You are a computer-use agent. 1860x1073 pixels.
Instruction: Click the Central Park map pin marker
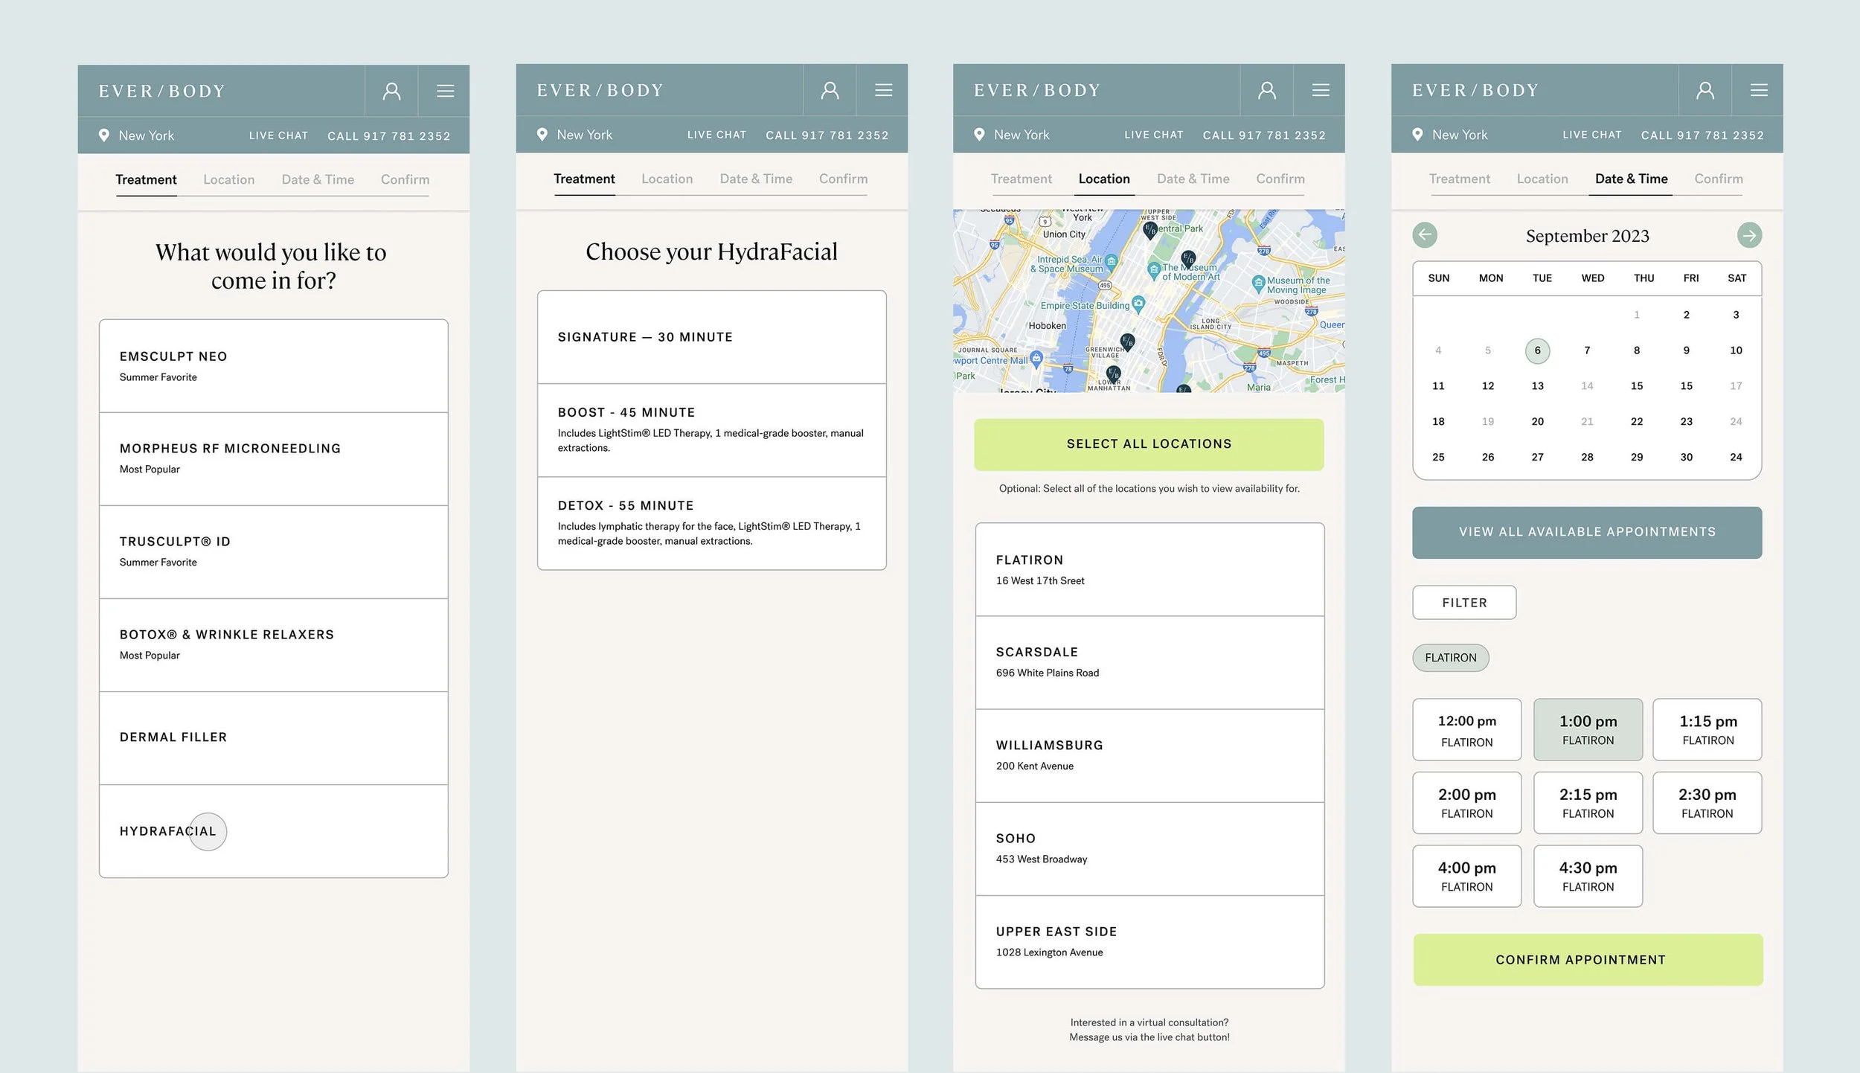(1150, 229)
